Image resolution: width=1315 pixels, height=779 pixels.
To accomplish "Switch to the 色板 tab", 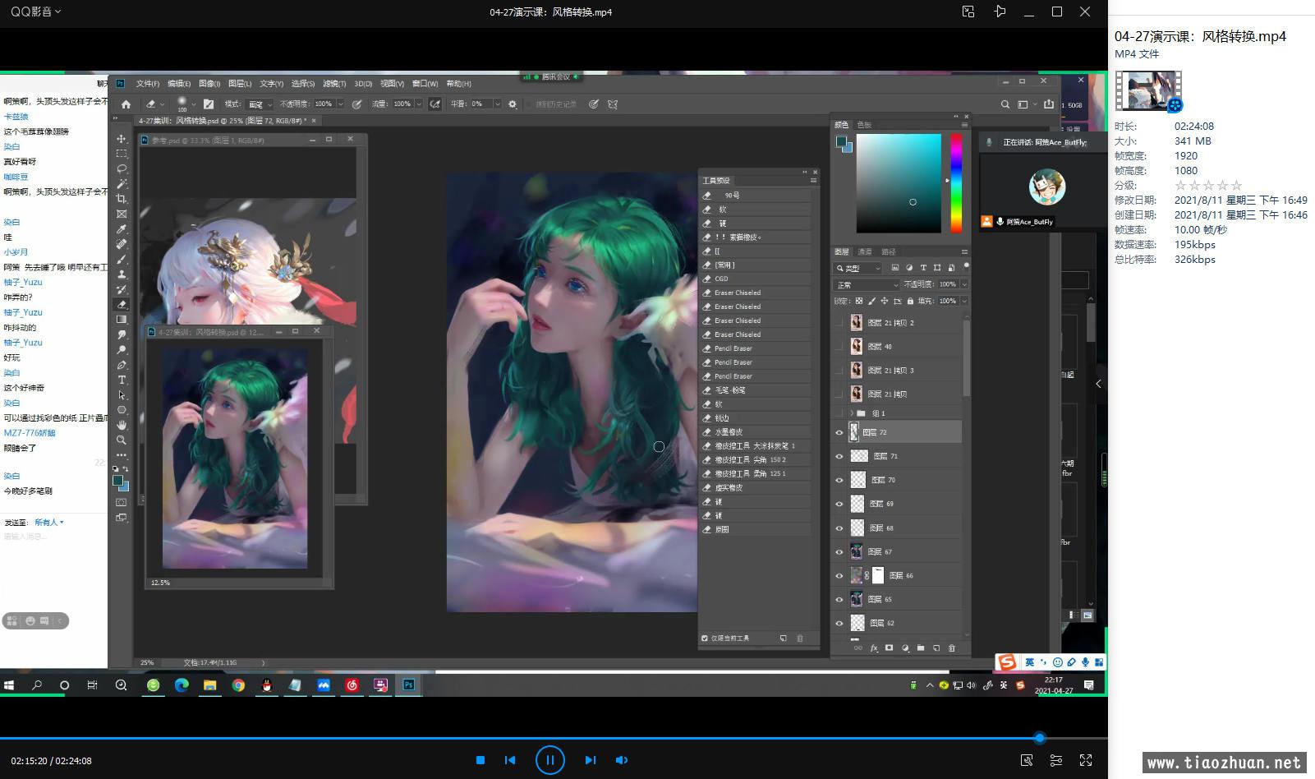I will tap(864, 125).
